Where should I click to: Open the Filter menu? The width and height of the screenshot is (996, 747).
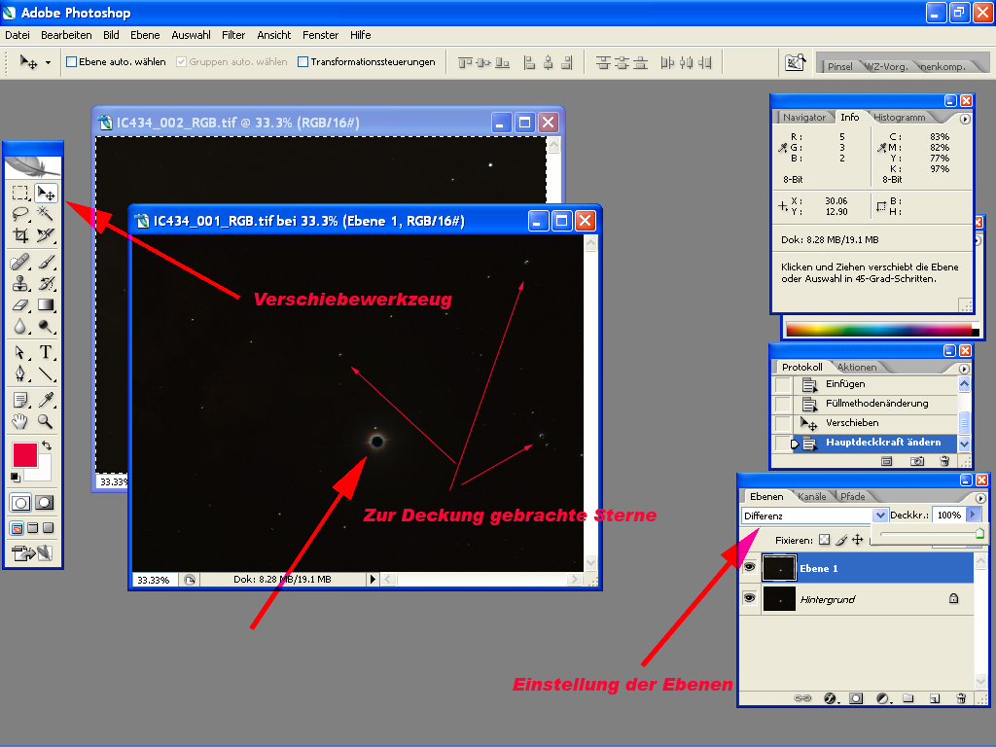(x=233, y=35)
